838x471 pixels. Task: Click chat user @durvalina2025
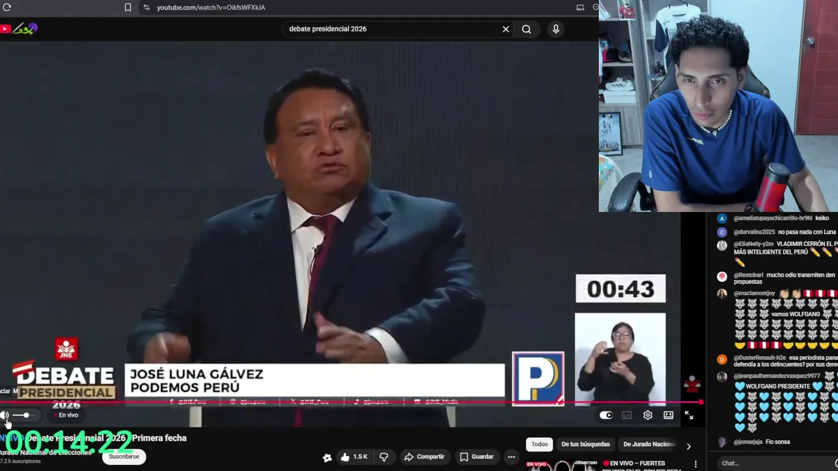(x=754, y=232)
